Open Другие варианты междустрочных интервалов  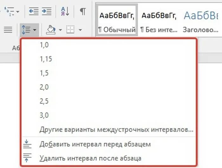coord(108,129)
